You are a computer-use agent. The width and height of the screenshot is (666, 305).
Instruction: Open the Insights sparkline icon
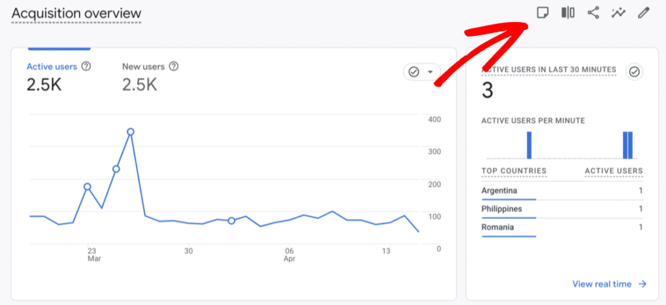pos(619,12)
